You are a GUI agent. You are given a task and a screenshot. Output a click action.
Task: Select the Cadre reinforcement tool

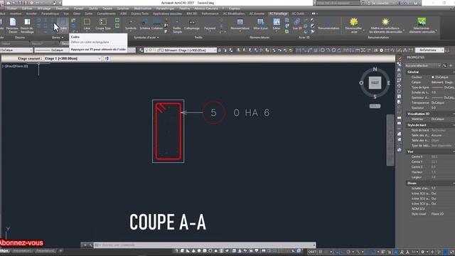pos(63,25)
